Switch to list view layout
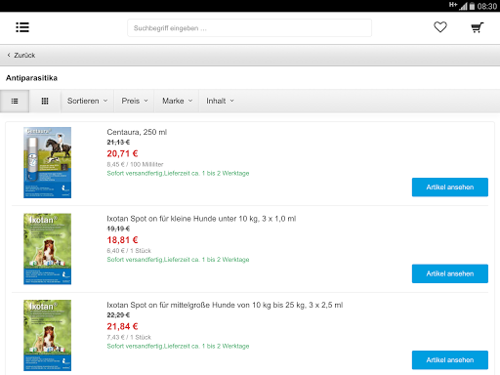Image resolution: width=500 pixels, height=375 pixels. [15, 102]
